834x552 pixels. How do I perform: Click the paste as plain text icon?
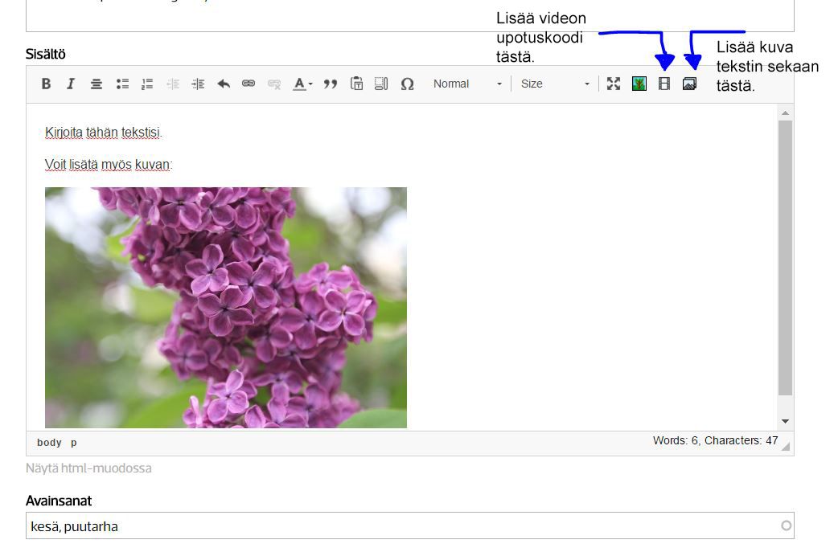356,84
